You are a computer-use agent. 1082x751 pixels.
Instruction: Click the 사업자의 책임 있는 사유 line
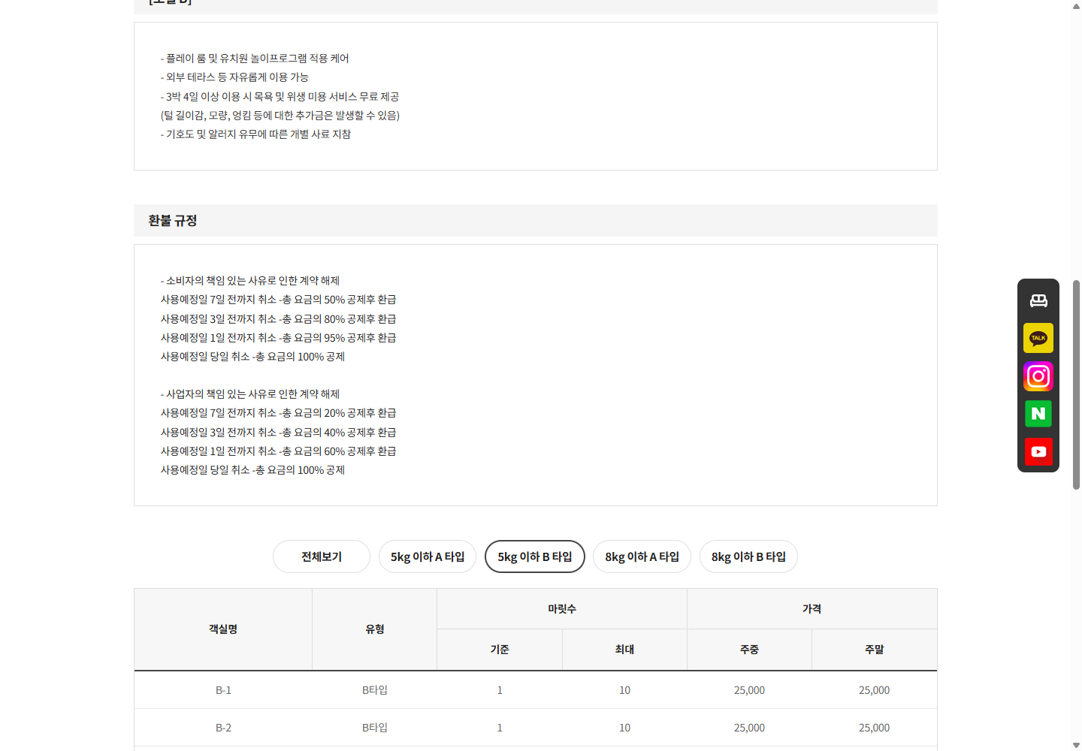point(250,394)
